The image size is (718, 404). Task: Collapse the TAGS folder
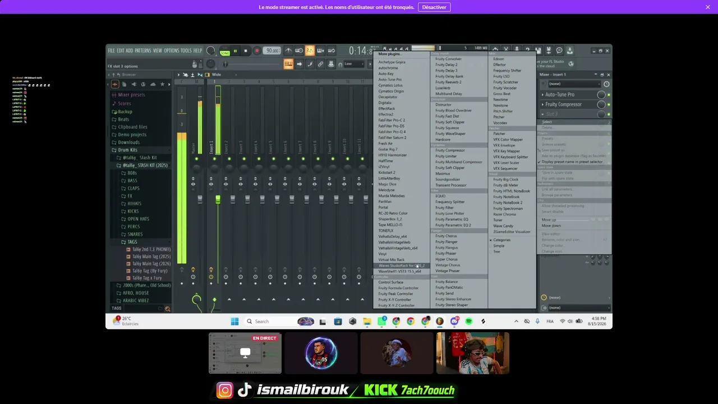click(132, 242)
